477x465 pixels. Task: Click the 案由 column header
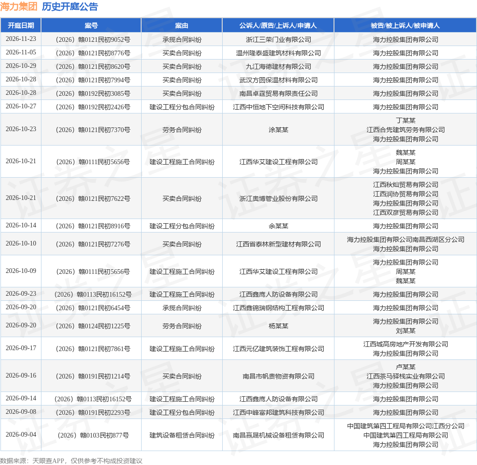pyautogui.click(x=182, y=26)
